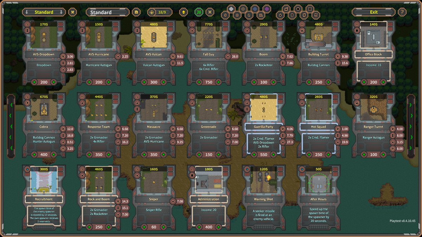Save the deck with the disk icon
This screenshot has height=237, width=422.
pos(136,12)
